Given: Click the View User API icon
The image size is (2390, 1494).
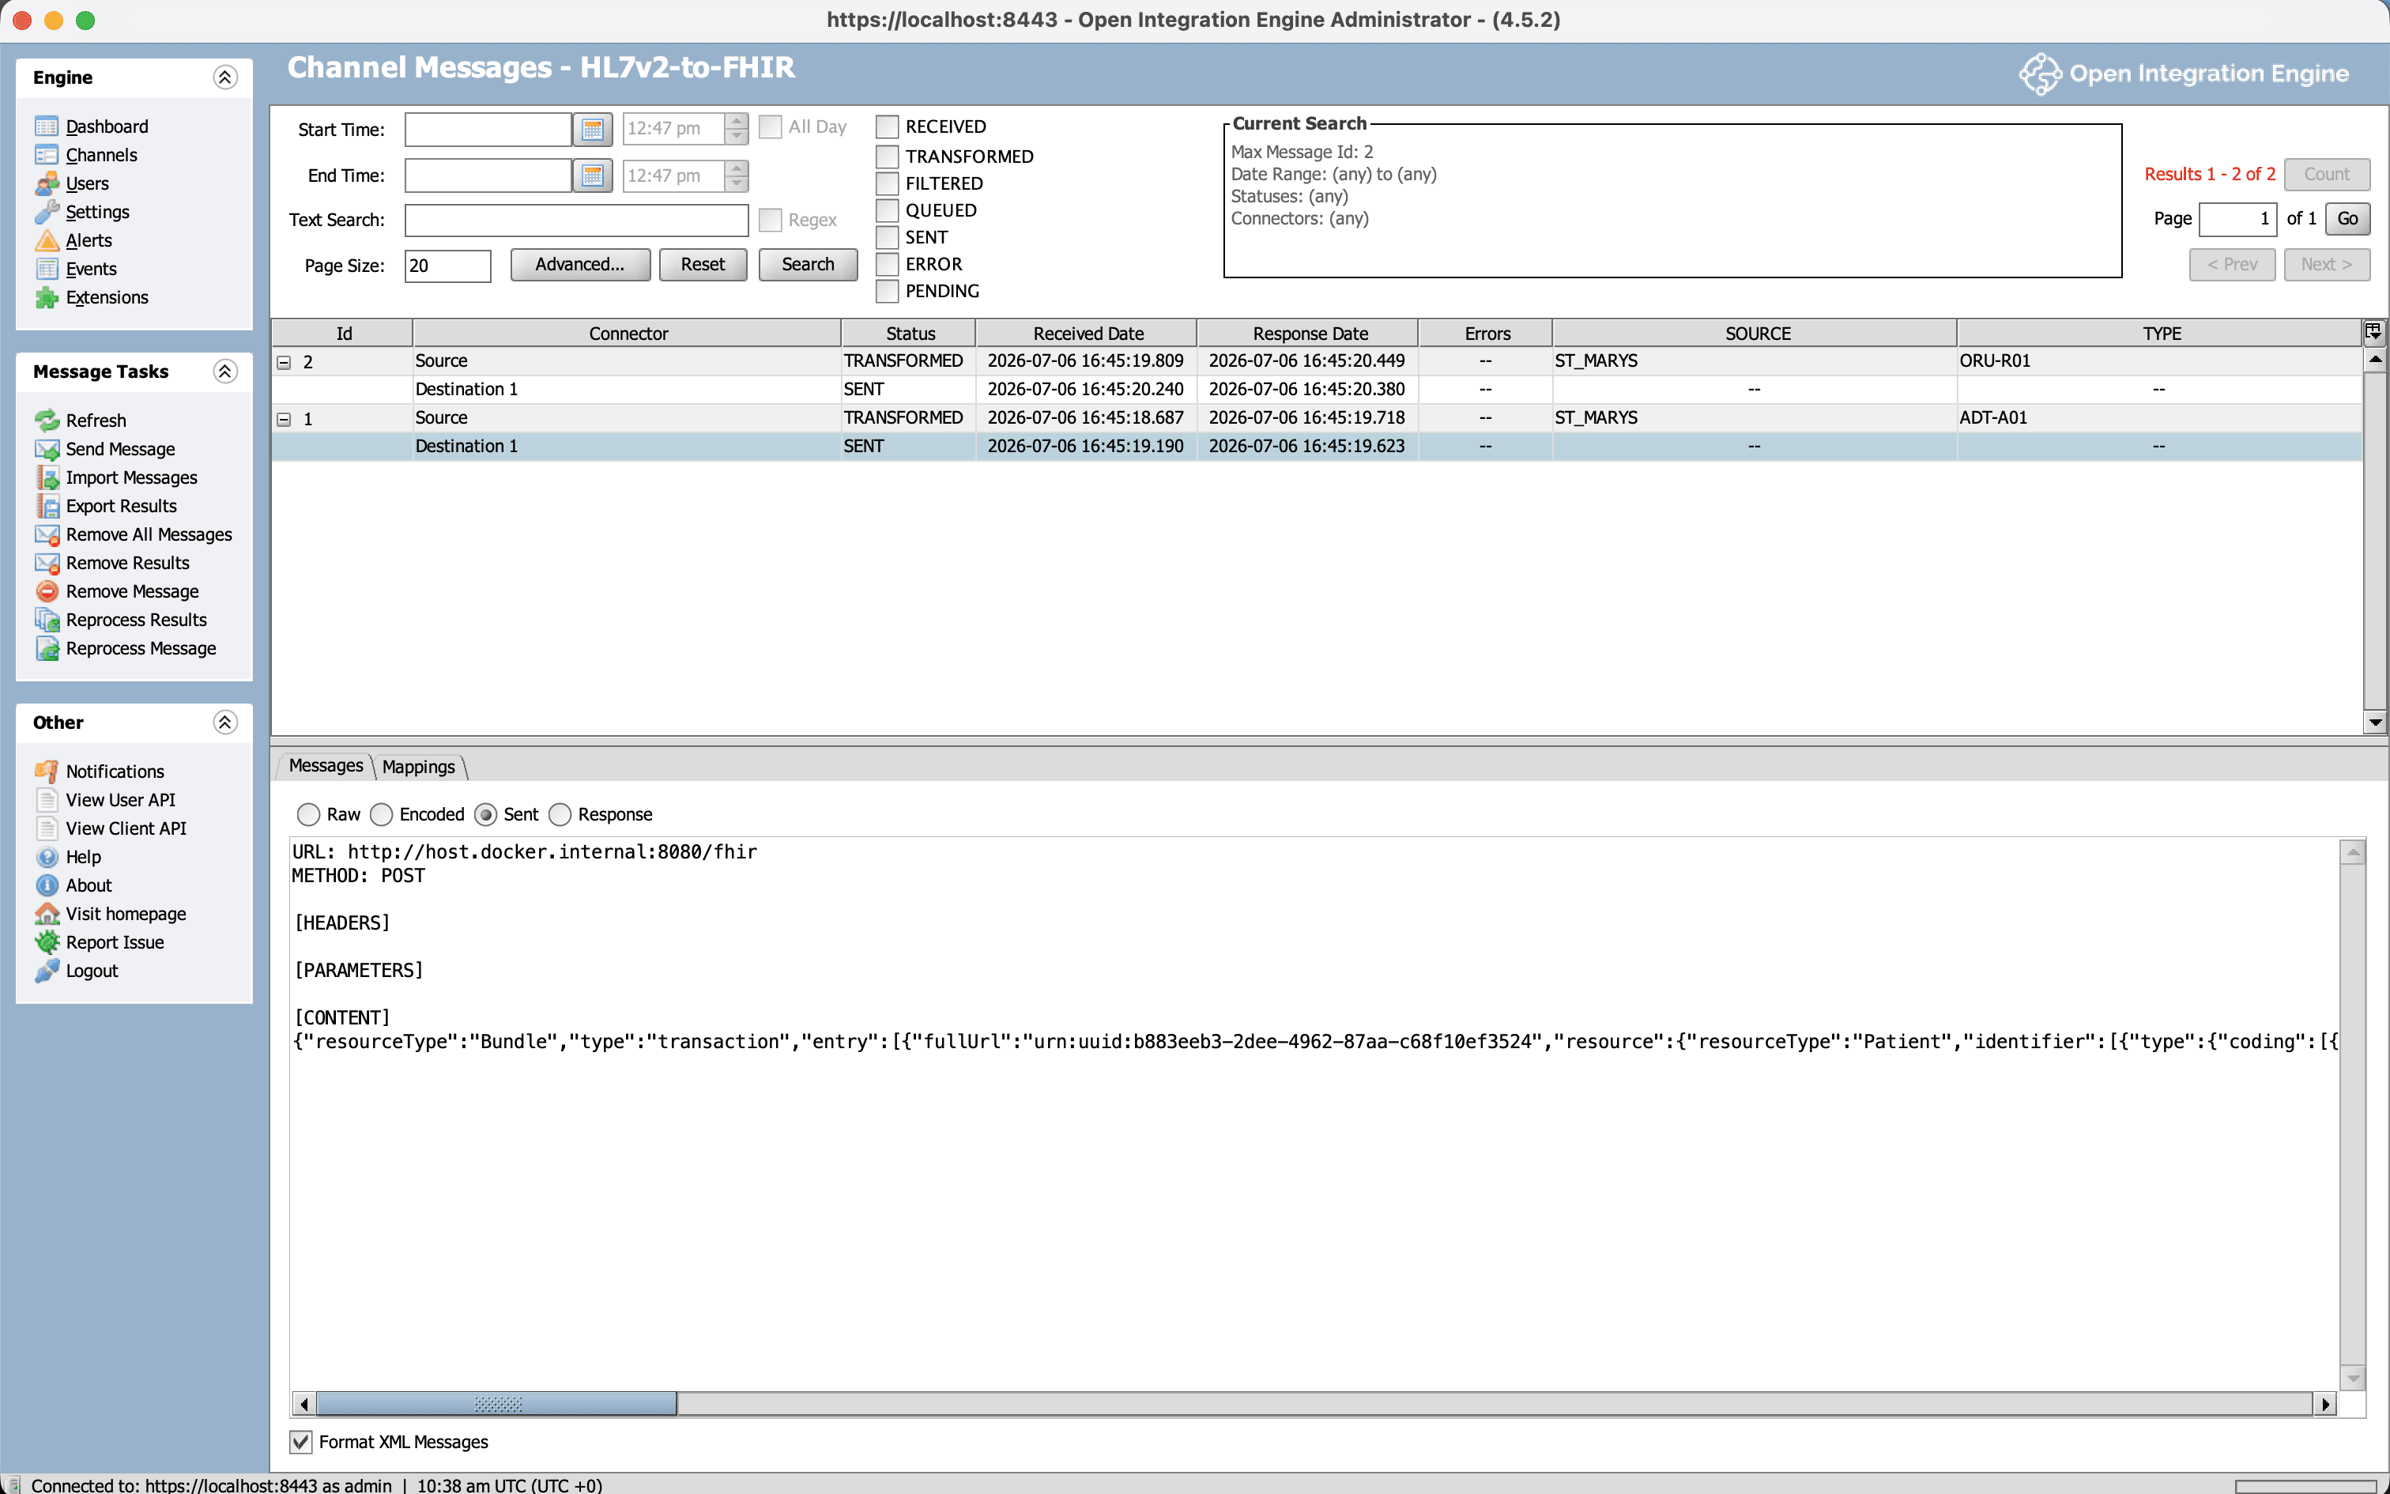Looking at the screenshot, I should (x=47, y=800).
